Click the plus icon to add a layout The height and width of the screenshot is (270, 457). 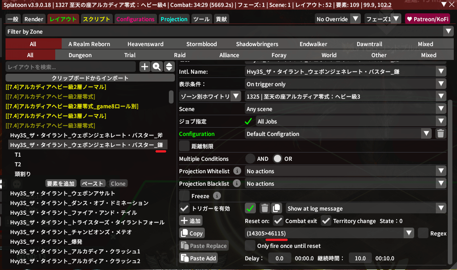point(145,67)
